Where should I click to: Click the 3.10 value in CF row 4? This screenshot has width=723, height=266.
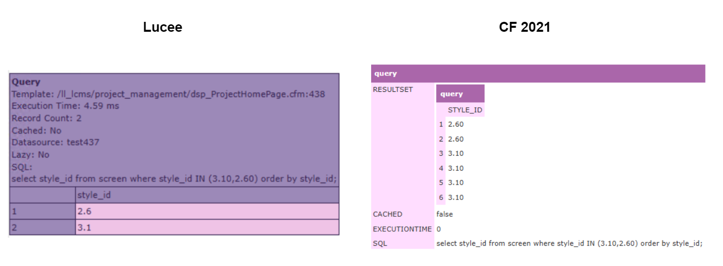[456, 168]
